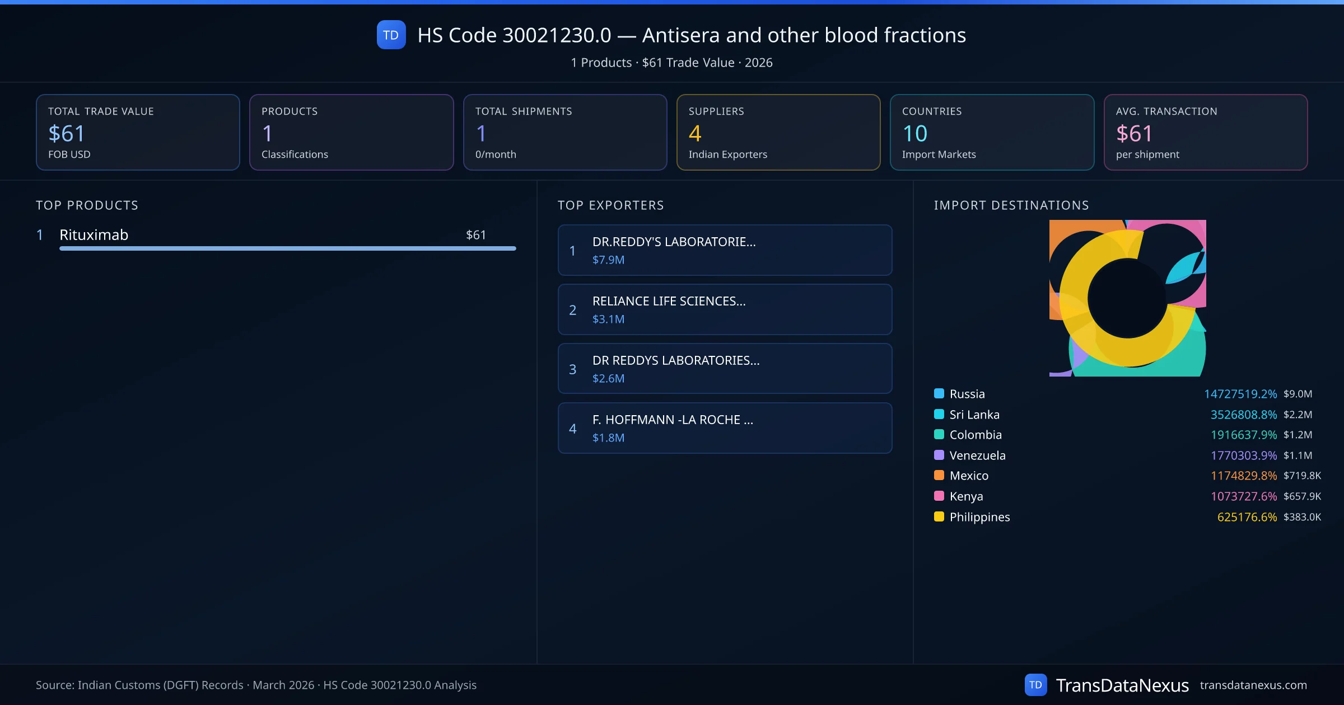Click the Philippines legend color square
The width and height of the screenshot is (1344, 705).
tap(939, 516)
